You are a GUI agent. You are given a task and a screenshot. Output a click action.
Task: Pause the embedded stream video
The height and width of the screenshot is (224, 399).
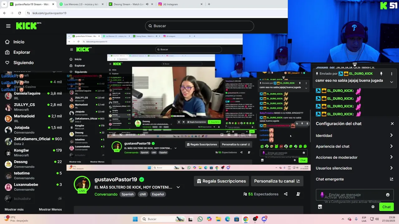tap(114, 134)
